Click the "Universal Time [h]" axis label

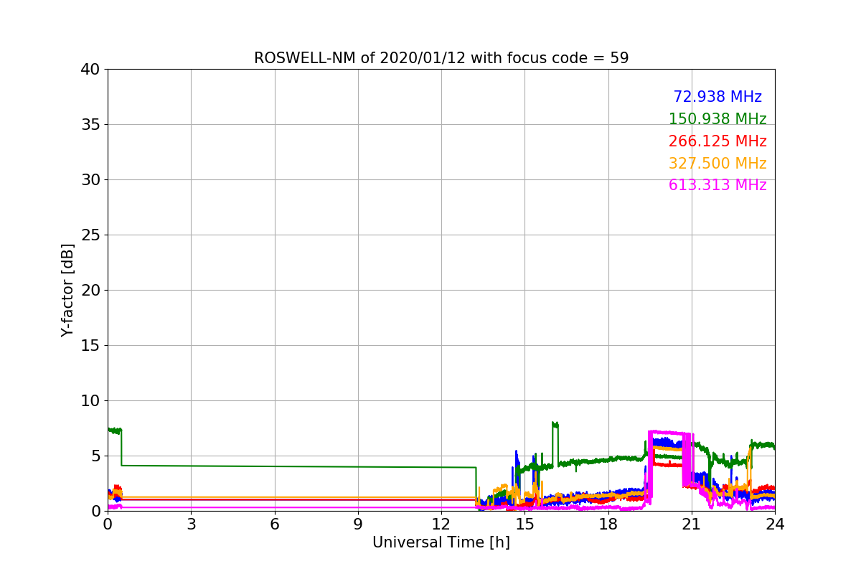pyautogui.click(x=441, y=542)
